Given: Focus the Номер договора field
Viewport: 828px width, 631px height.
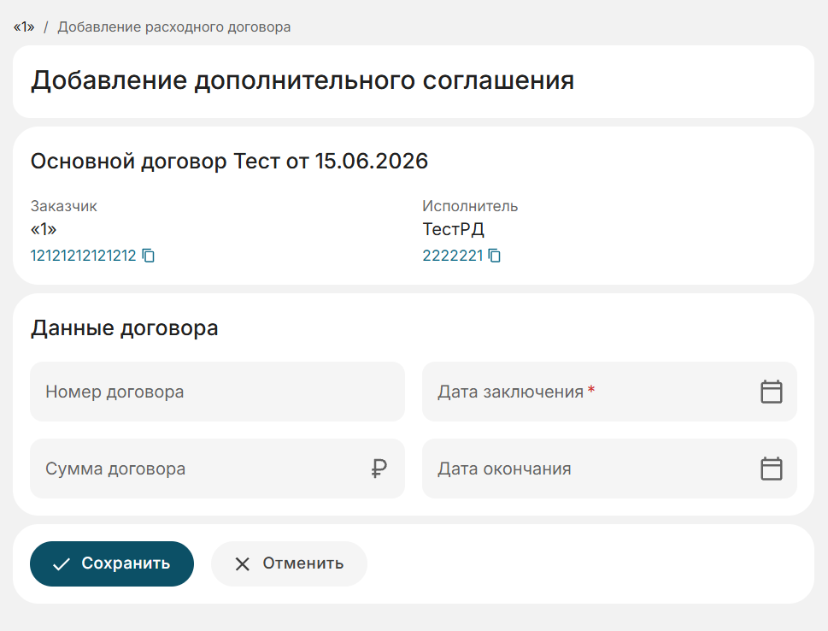Looking at the screenshot, I should (x=218, y=392).
